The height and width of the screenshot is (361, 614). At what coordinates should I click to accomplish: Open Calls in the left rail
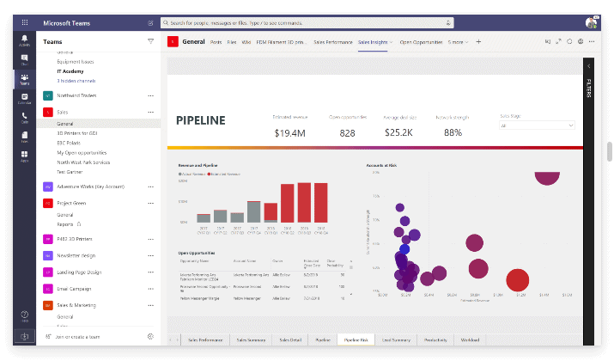point(24,118)
